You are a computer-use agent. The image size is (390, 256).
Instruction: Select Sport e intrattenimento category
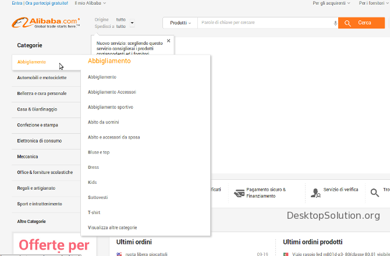coord(46,204)
